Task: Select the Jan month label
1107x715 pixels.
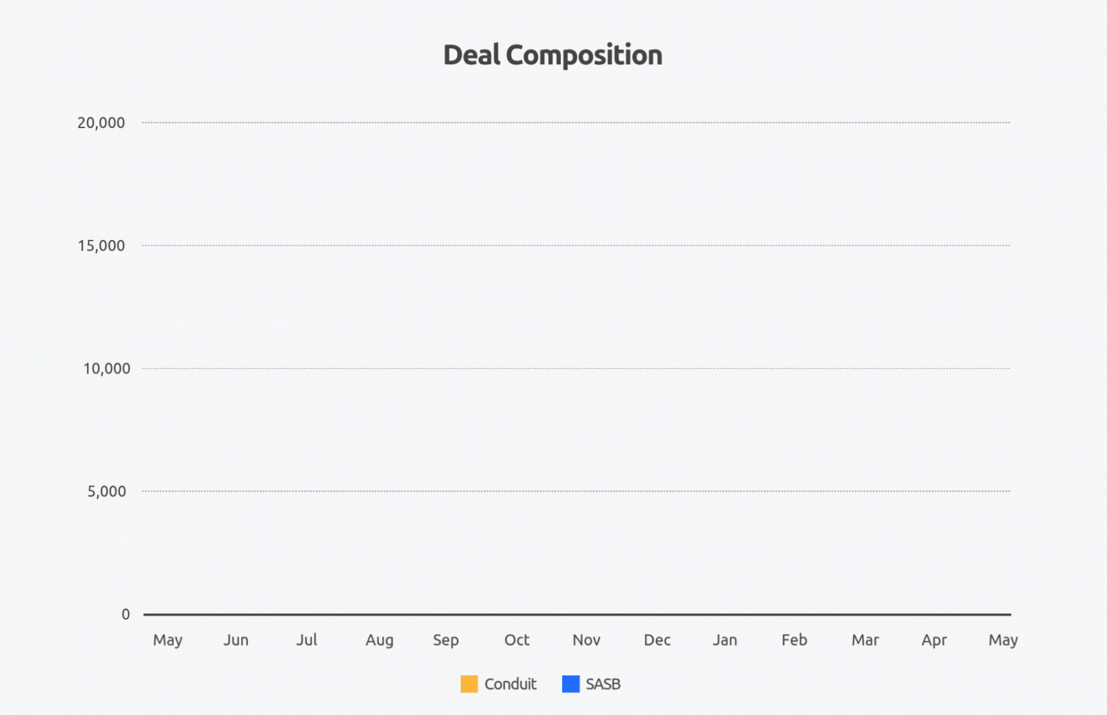Action: pyautogui.click(x=725, y=640)
